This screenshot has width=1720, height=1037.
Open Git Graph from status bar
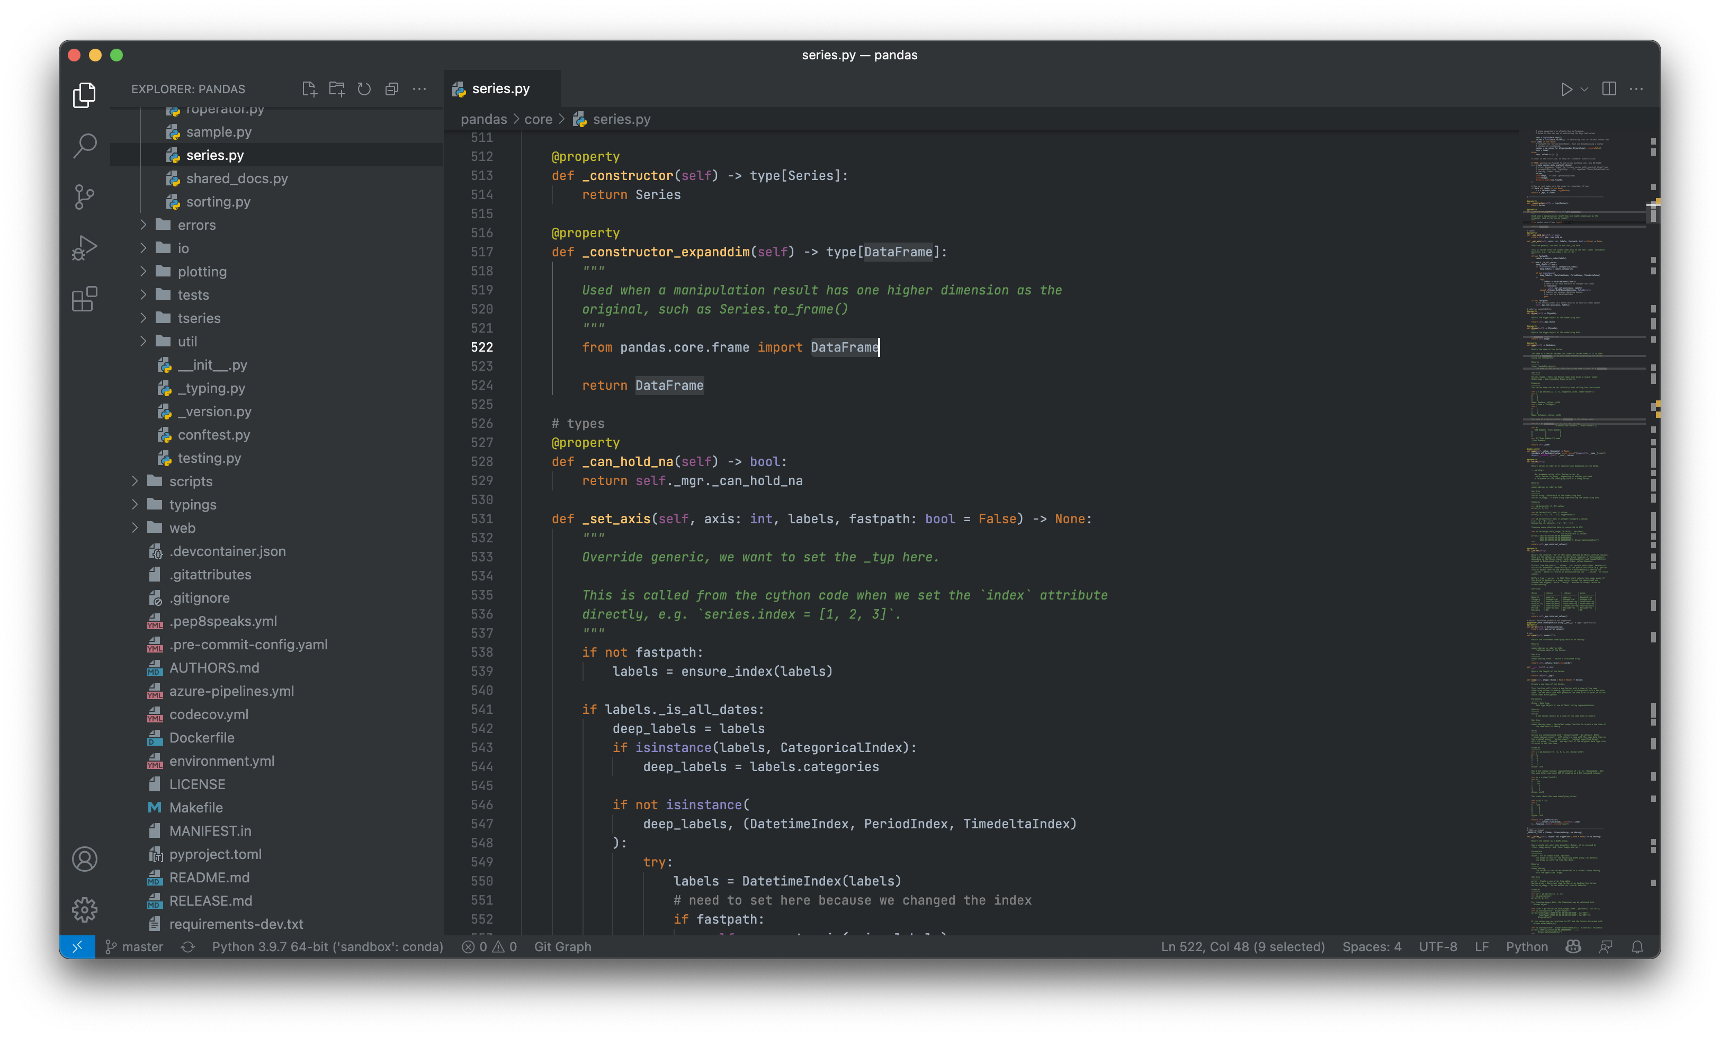(x=562, y=947)
